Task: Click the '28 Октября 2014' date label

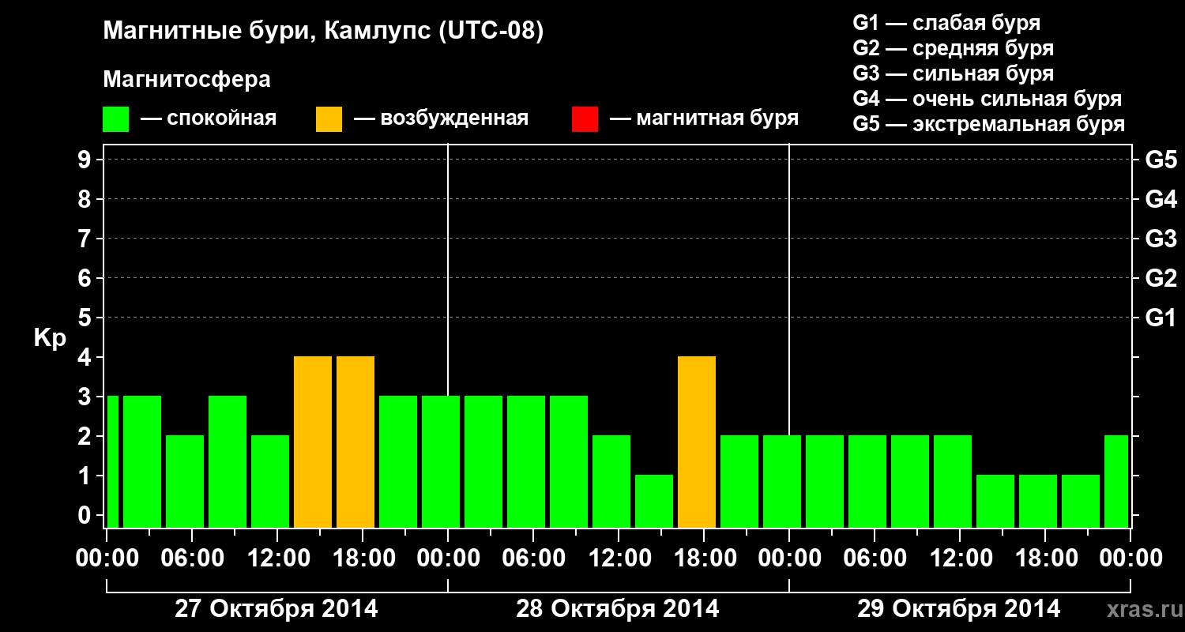Action: (618, 609)
